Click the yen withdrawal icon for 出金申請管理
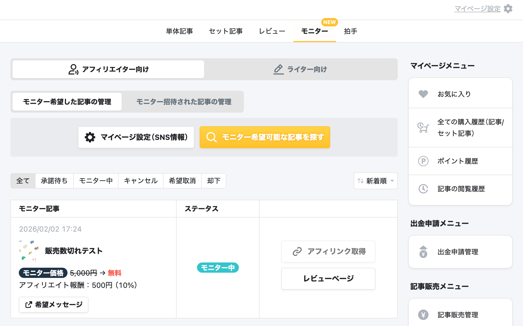 click(x=423, y=252)
